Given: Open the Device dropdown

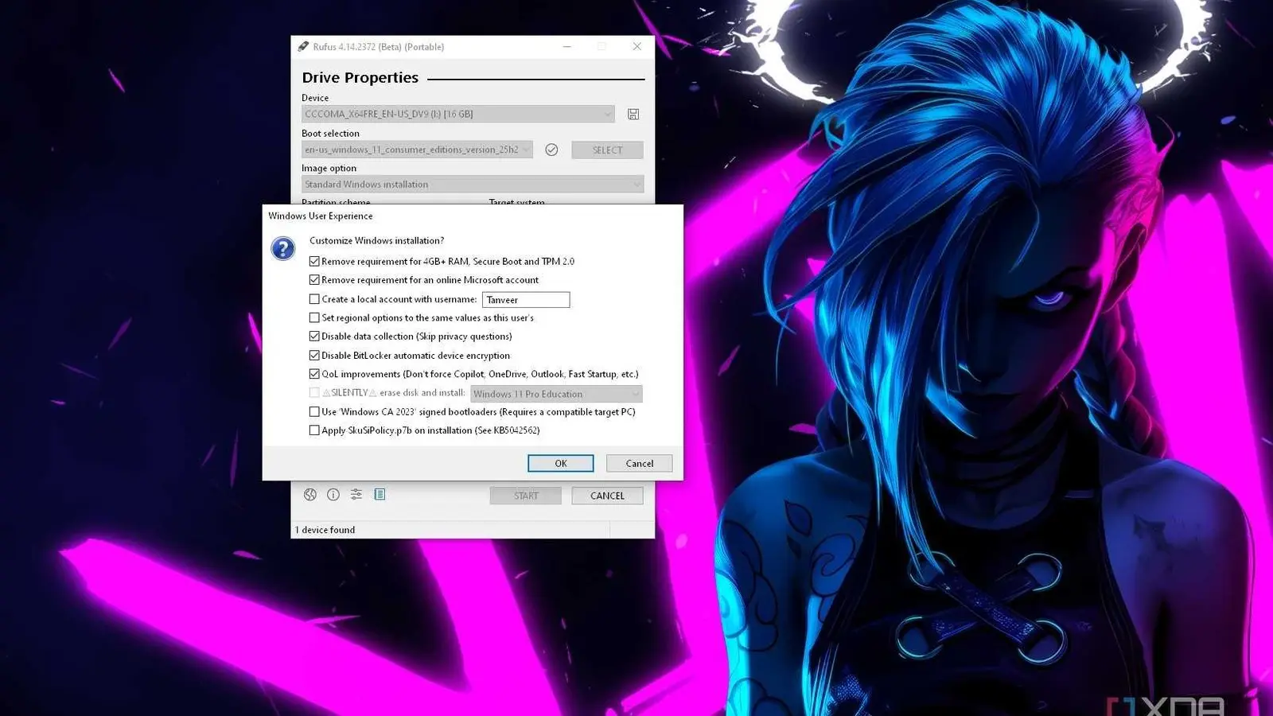Looking at the screenshot, I should click(x=458, y=114).
